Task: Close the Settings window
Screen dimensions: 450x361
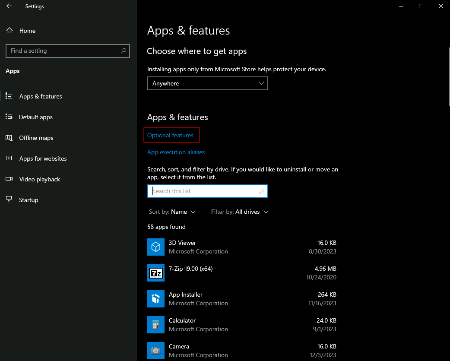Action: point(441,6)
